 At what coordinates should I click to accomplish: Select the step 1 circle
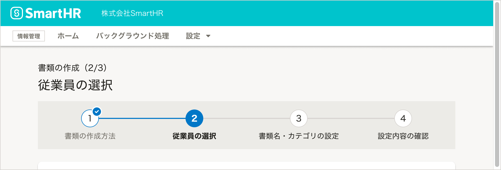tap(90, 119)
